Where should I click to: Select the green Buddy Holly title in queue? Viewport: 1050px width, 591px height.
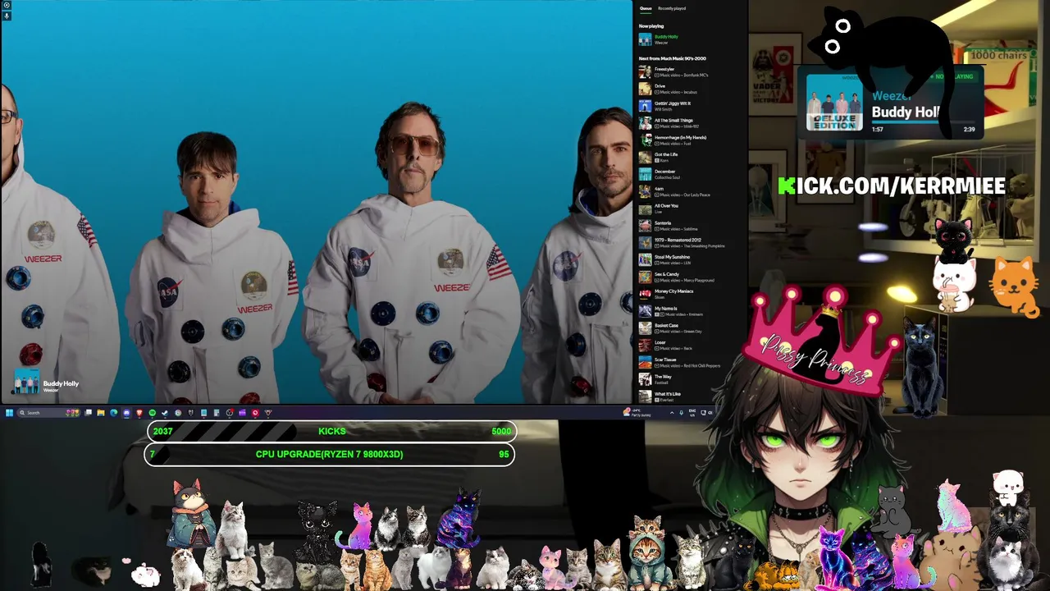click(x=666, y=37)
